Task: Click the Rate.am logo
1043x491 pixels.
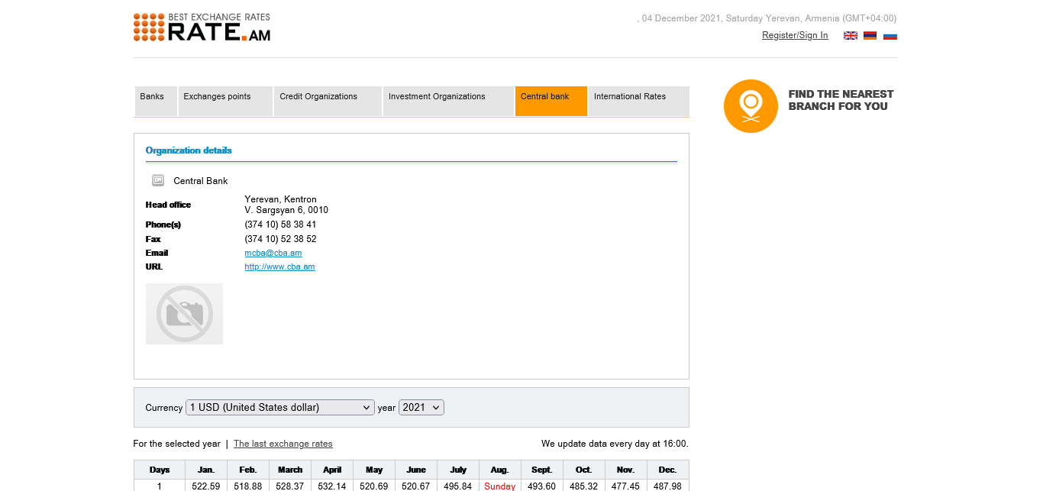Action: coord(202,27)
